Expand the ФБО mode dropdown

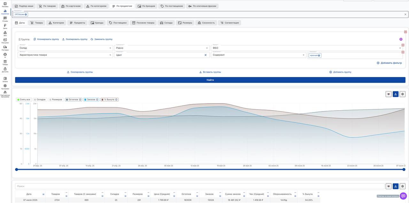point(400,48)
